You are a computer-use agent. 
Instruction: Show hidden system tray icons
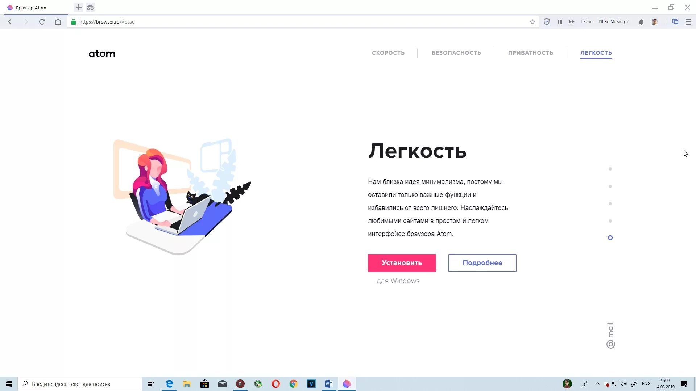click(598, 384)
